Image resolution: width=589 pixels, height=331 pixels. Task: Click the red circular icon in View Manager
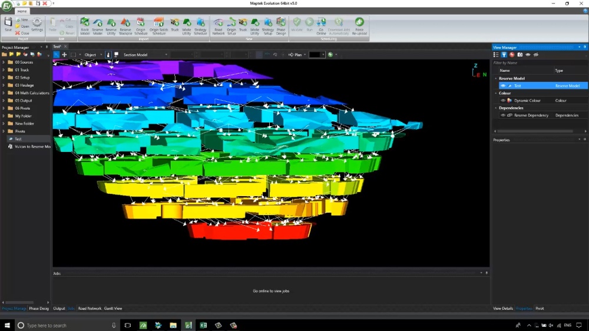[x=512, y=55]
